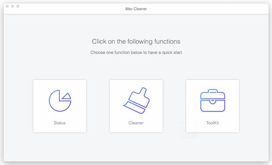This screenshot has width=272, height=165.
Task: Click the detached wedge of the pie chart
Action: point(66,96)
